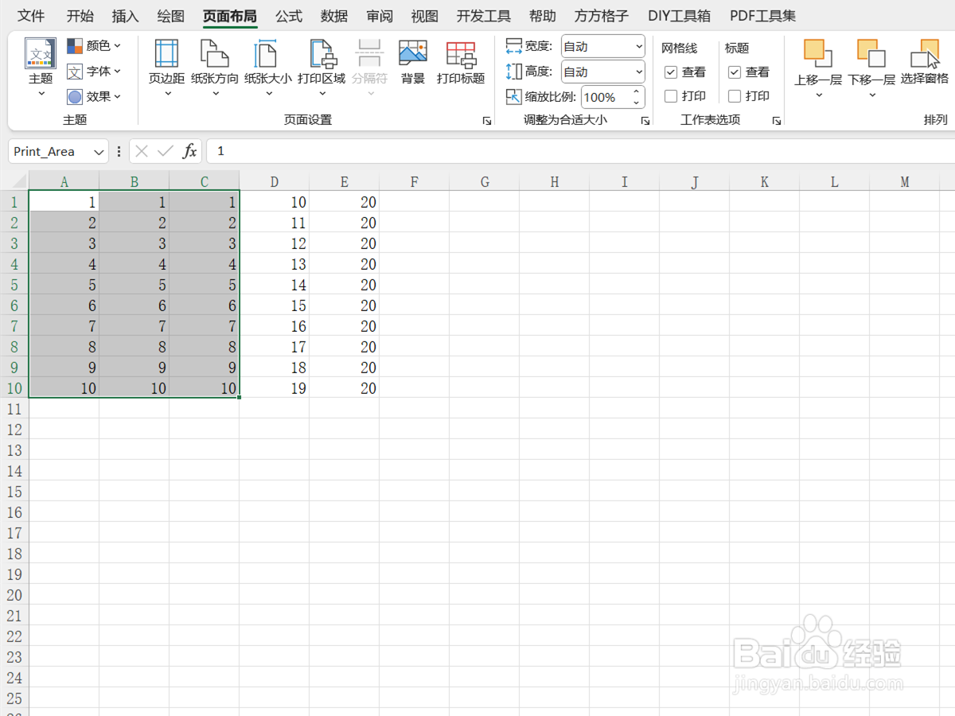955x716 pixels.
Task: Switch to the Developer (开发工具) tab
Action: point(484,16)
